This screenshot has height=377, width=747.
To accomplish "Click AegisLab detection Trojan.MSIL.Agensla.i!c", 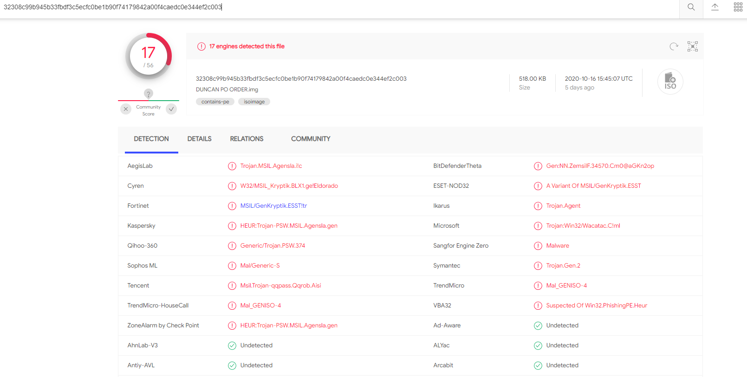I will pyautogui.click(x=271, y=166).
